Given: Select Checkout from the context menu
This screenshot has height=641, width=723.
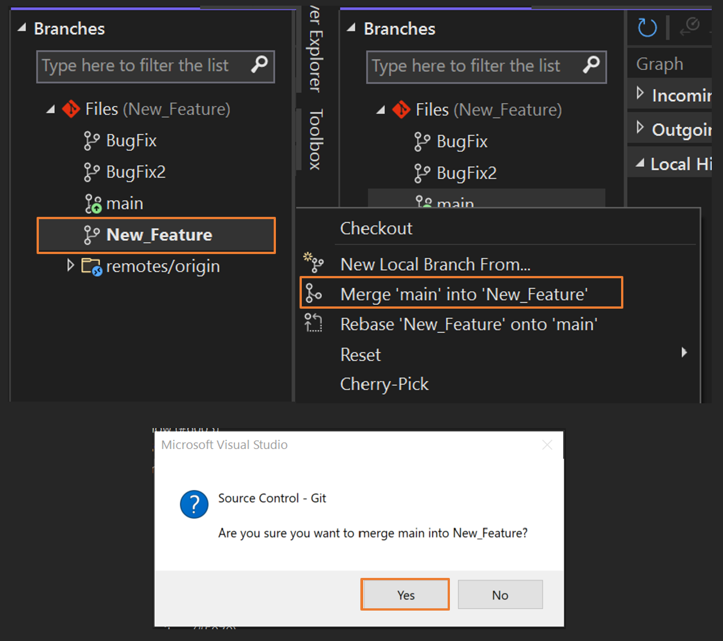Looking at the screenshot, I should tap(376, 228).
